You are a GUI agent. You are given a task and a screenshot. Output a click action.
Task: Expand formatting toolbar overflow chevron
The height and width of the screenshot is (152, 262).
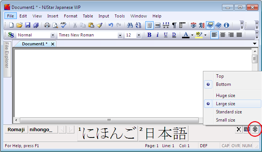[257, 35]
